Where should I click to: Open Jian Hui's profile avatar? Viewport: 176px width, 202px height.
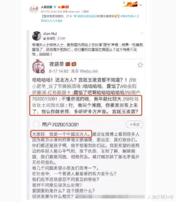[37, 36]
